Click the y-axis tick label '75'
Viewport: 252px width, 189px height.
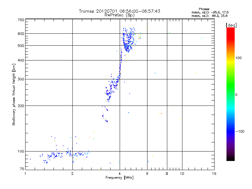pos(22,169)
